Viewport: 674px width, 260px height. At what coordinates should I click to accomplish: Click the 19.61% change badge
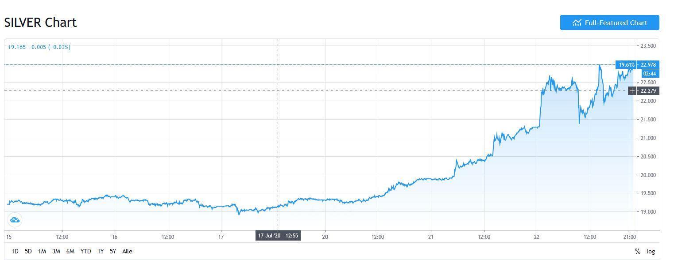click(x=626, y=65)
